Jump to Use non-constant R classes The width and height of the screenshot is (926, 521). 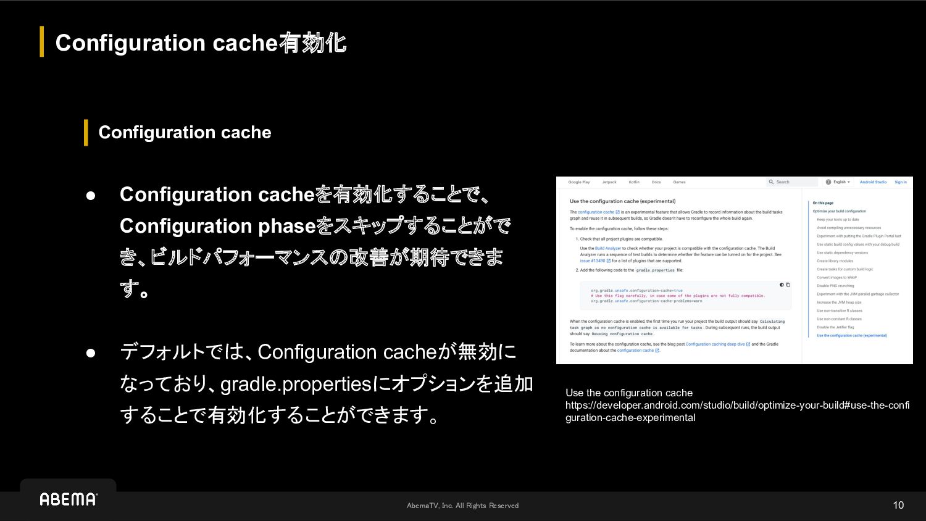coord(839,319)
